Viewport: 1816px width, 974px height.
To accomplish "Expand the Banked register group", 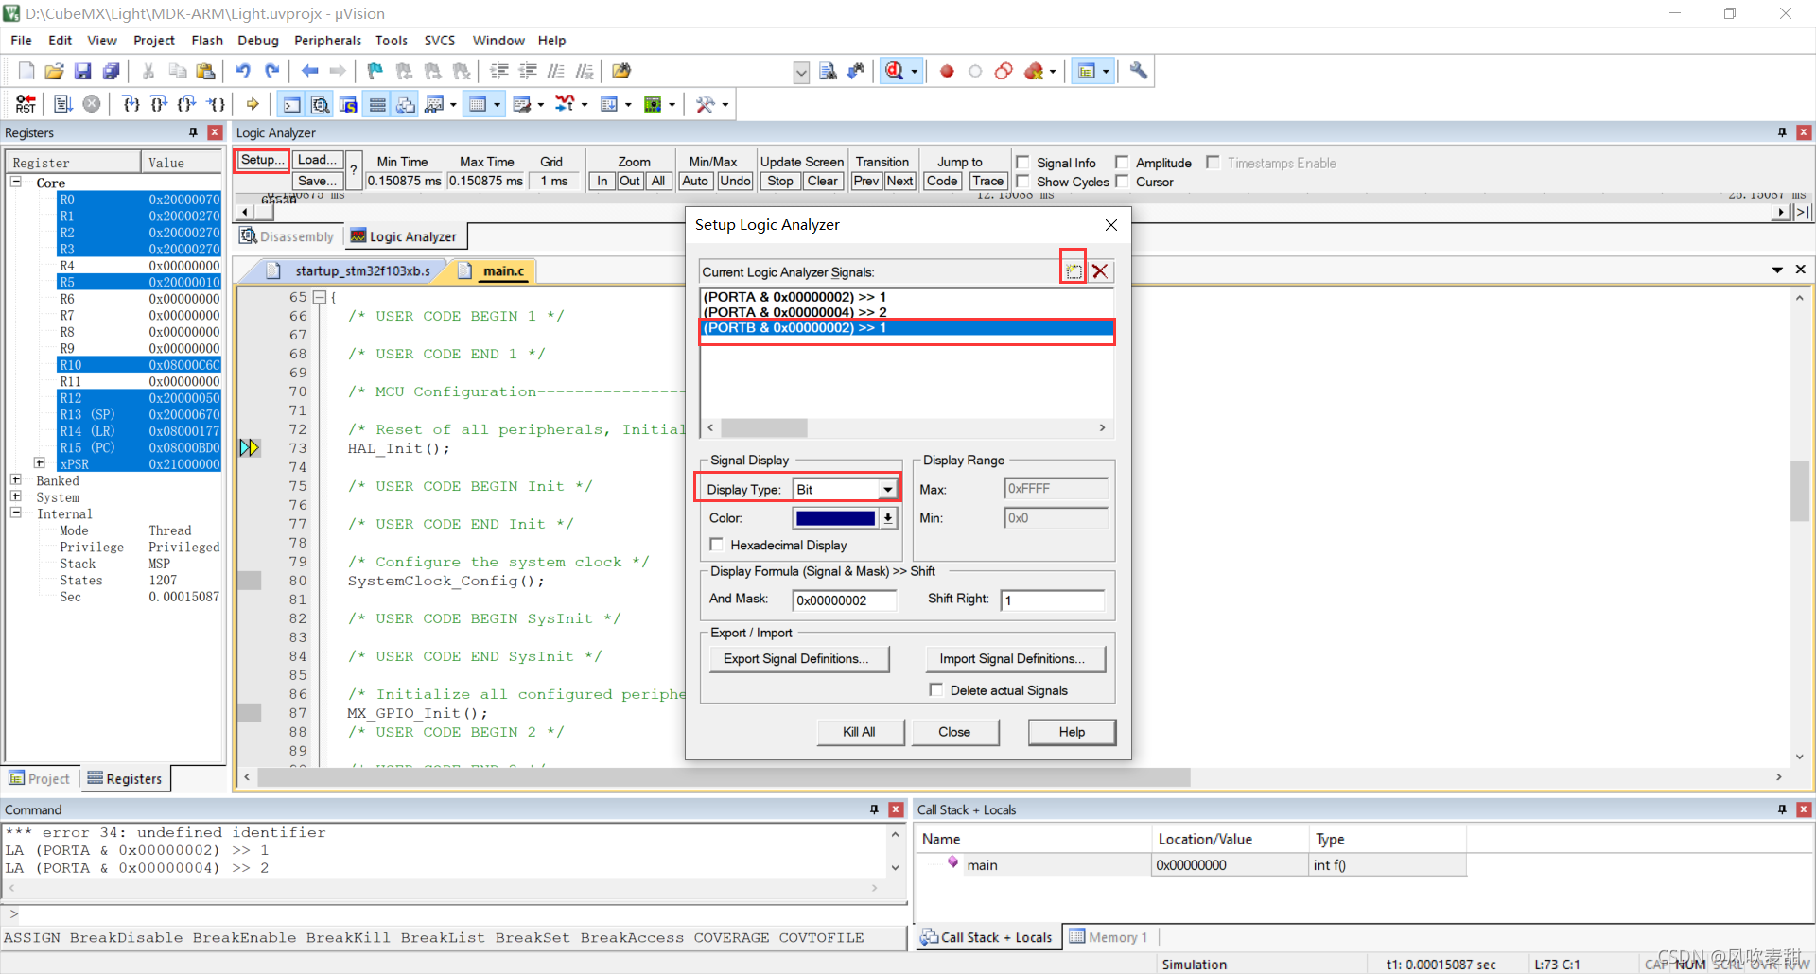I will (x=16, y=479).
